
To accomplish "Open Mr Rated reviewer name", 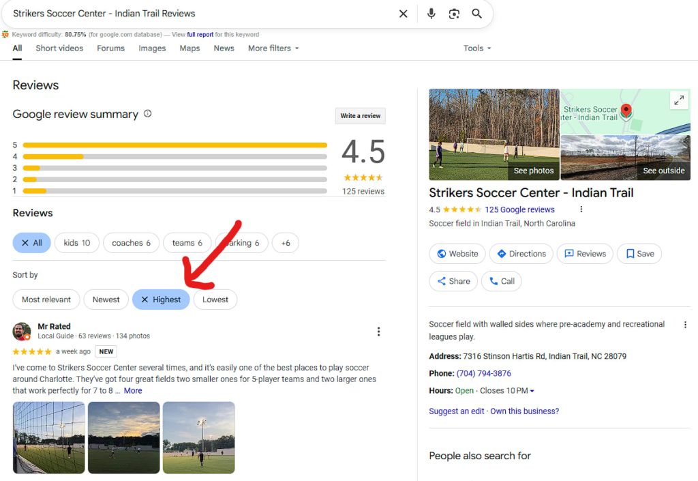I will pos(54,326).
